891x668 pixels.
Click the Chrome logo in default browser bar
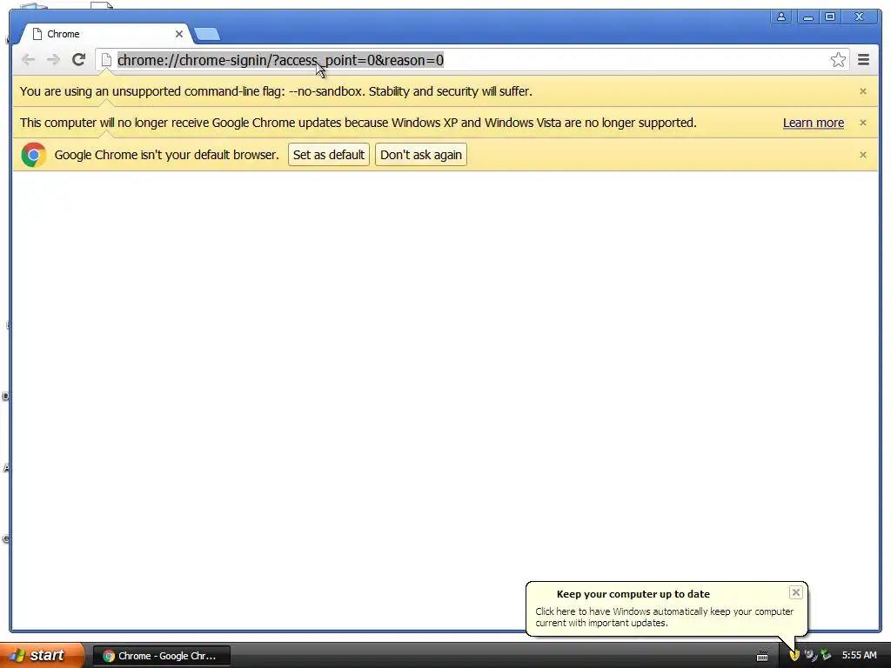34,155
